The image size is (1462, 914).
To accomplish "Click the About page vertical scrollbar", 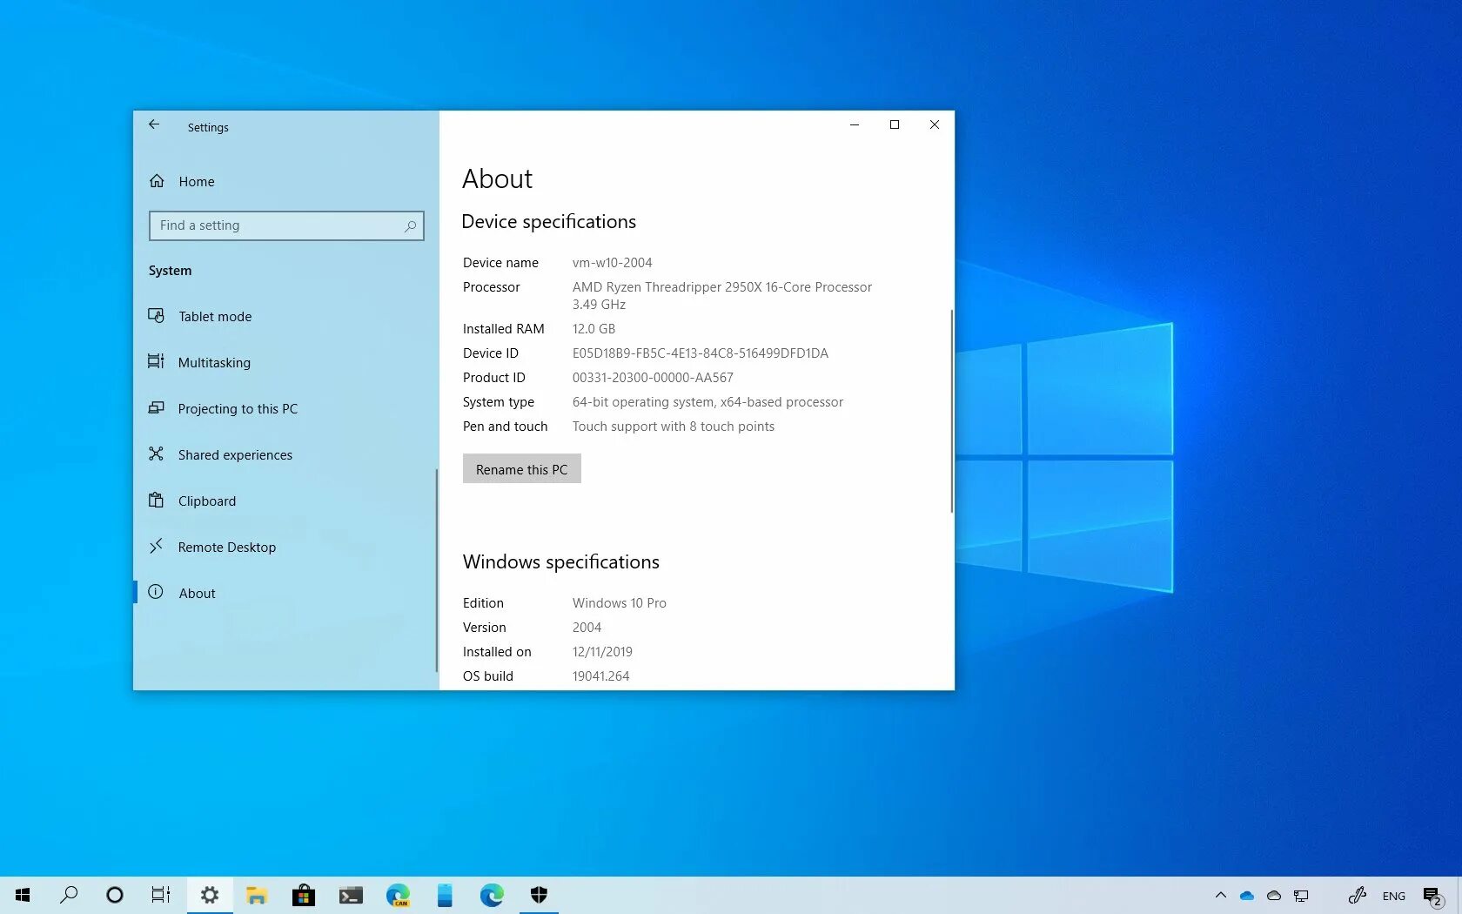I will coord(951,411).
